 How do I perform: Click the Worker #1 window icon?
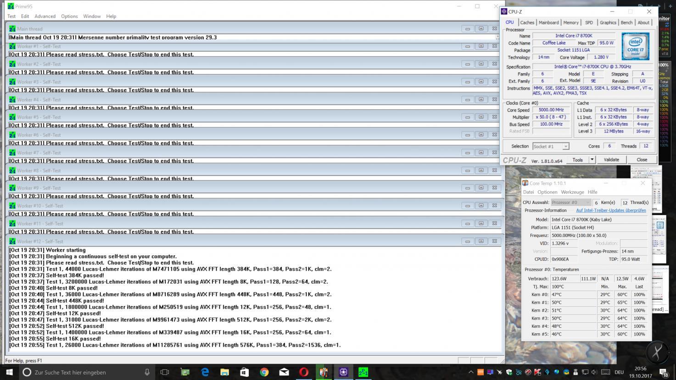coord(12,46)
